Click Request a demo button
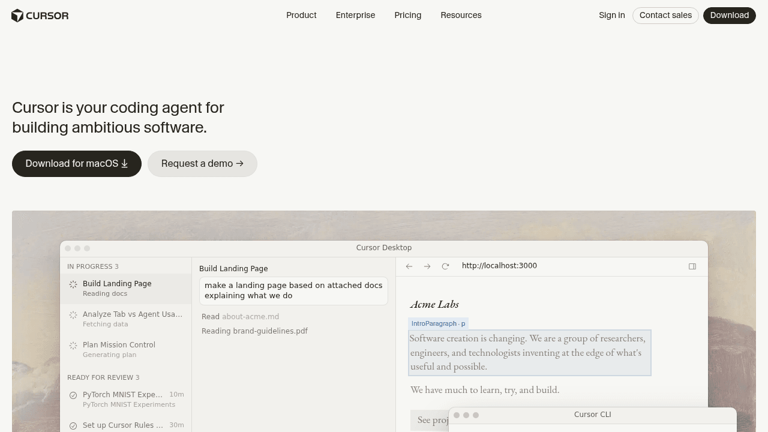768x432 pixels. 202,164
